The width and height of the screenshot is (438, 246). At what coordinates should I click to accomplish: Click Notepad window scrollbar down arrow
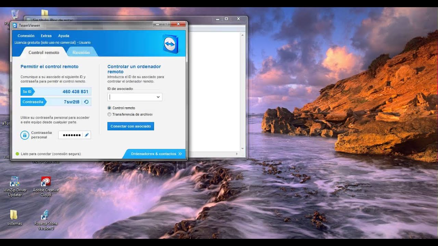coord(243,149)
